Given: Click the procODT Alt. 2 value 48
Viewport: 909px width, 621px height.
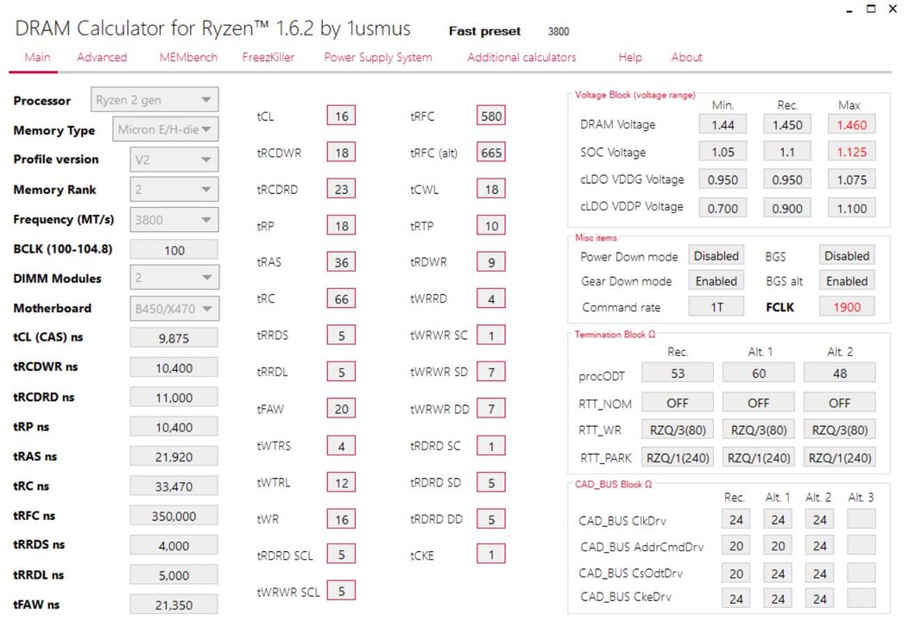Looking at the screenshot, I should coord(839,373).
